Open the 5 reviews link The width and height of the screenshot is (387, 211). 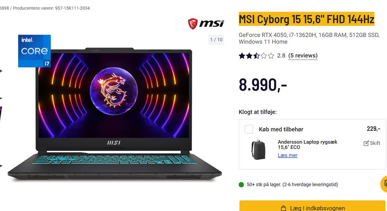[x=303, y=56]
